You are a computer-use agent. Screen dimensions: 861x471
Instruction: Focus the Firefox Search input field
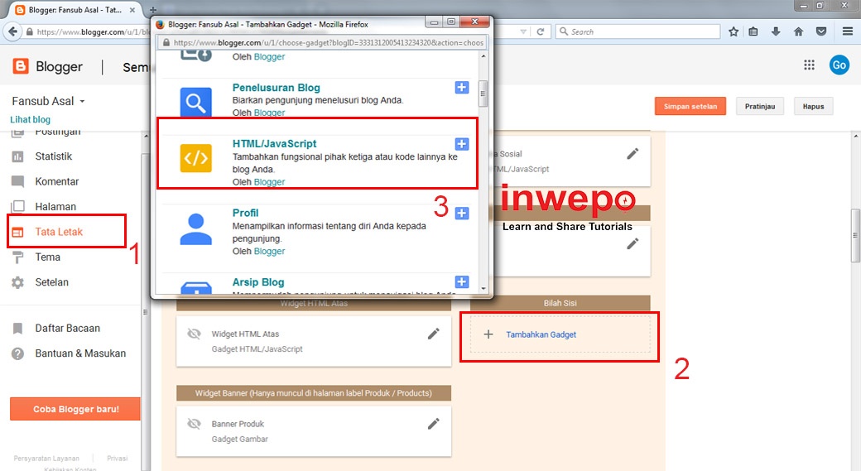coord(637,31)
